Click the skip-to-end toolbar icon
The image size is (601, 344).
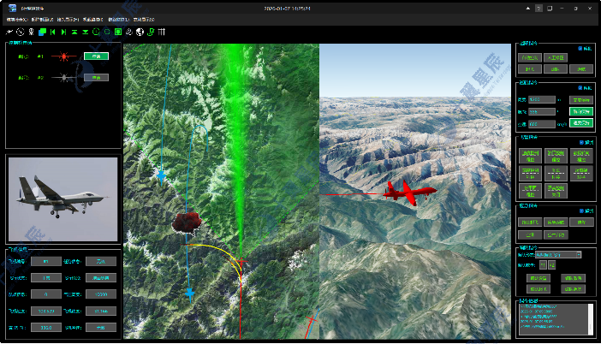pos(63,32)
